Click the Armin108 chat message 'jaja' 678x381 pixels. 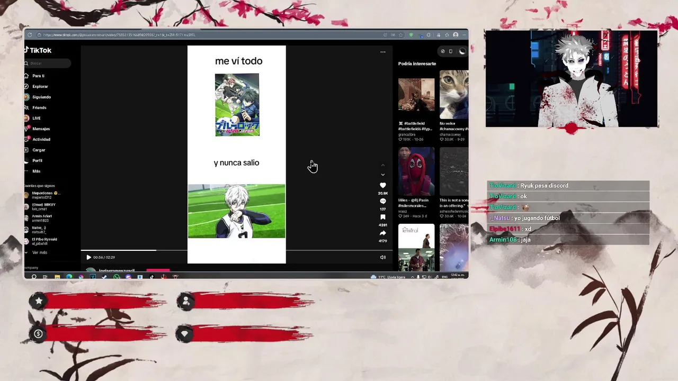pos(525,240)
